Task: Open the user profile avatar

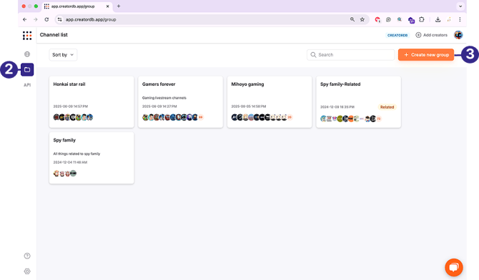Action: pyautogui.click(x=458, y=35)
